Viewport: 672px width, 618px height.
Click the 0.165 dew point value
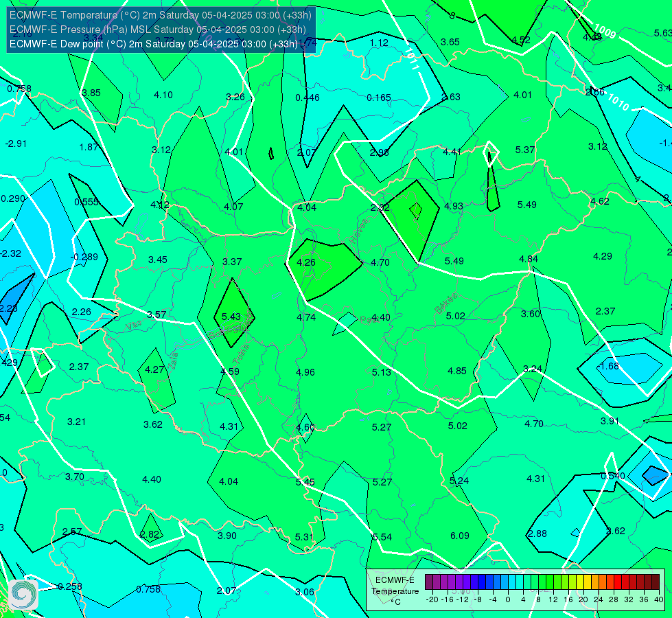tap(379, 98)
